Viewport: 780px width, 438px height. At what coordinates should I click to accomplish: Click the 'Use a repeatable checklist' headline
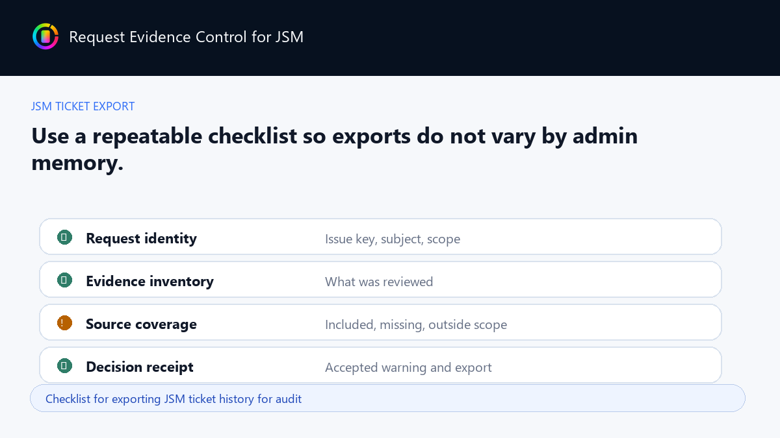click(x=334, y=149)
